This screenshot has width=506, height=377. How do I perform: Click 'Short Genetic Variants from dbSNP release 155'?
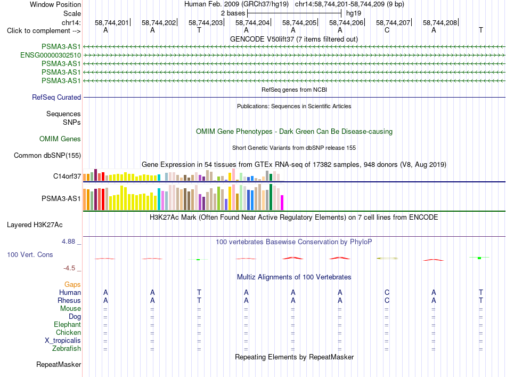coord(294,148)
